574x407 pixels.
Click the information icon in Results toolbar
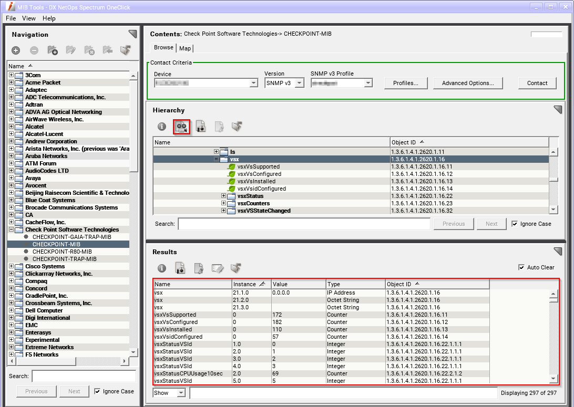[162, 268]
